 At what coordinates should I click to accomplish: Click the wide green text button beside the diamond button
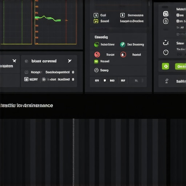[181, 66]
